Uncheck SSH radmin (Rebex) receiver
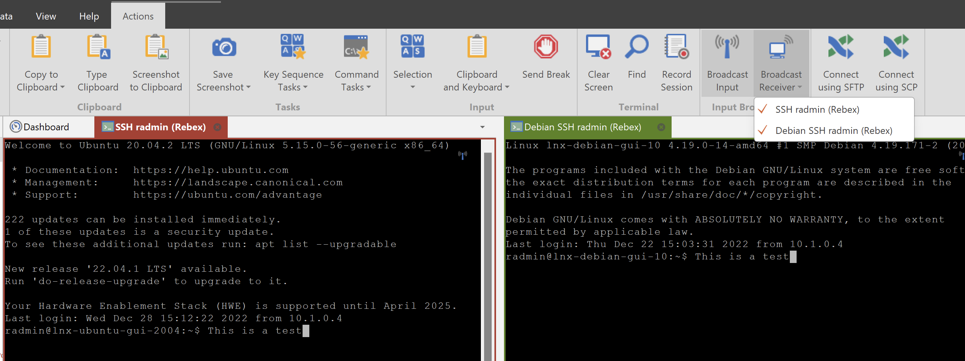The image size is (965, 361). pos(817,110)
